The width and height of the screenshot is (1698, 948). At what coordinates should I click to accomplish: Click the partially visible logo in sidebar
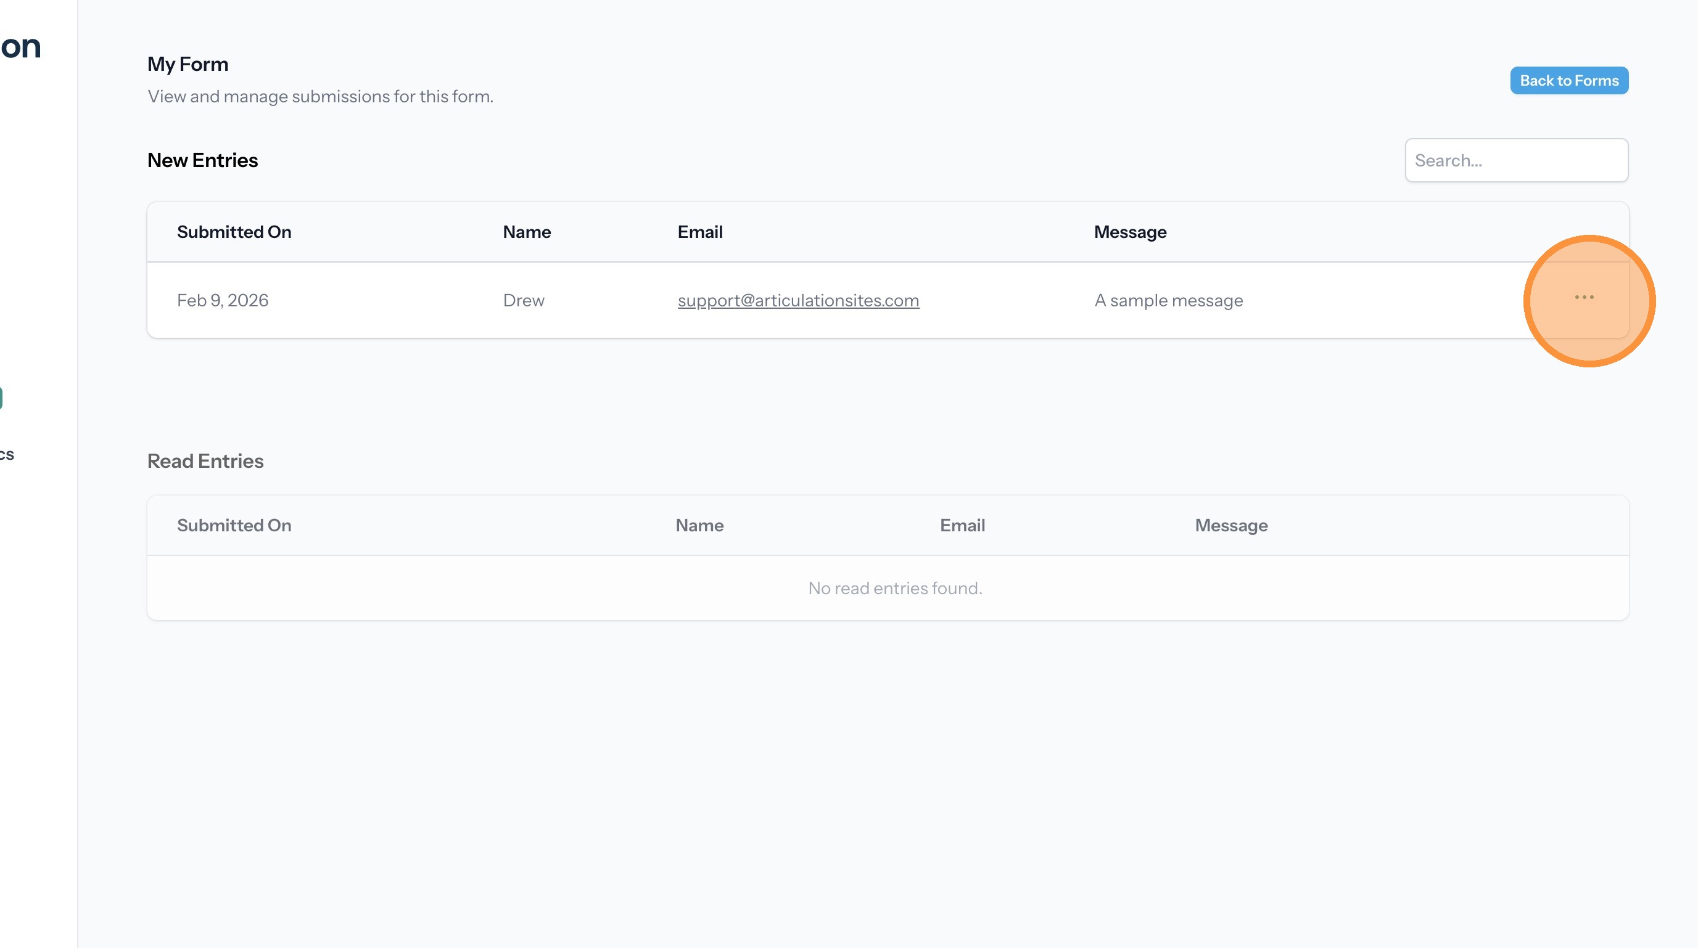point(20,46)
